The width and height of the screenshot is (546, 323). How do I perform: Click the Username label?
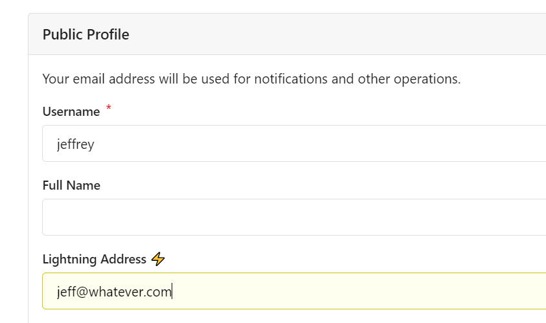click(71, 112)
